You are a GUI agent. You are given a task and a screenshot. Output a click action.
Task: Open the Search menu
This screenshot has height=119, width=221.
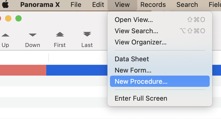(x=187, y=5)
